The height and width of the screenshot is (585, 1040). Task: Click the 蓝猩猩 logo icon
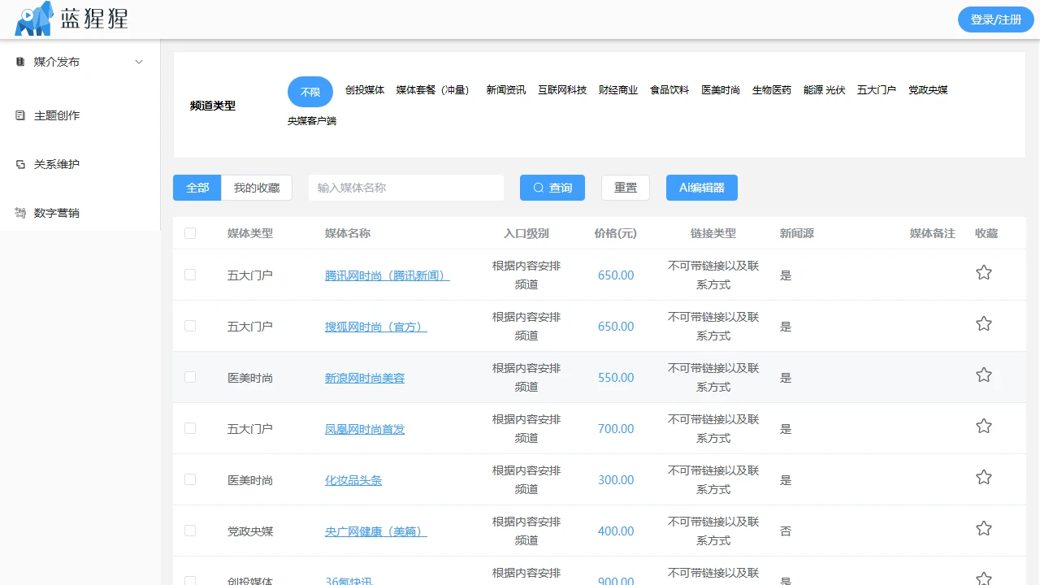(x=34, y=19)
